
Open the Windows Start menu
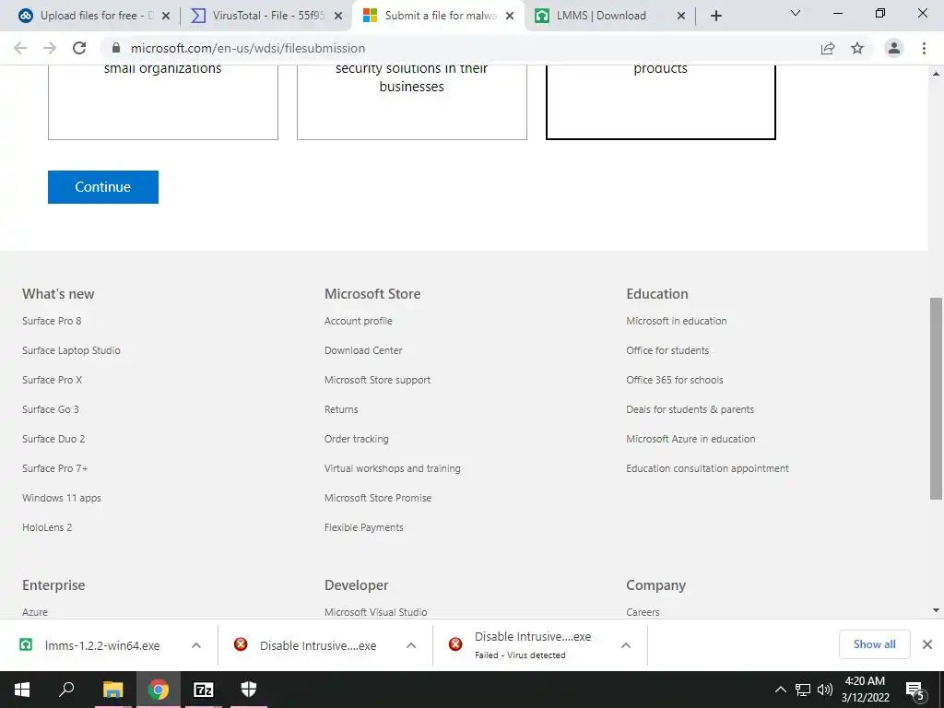22,690
